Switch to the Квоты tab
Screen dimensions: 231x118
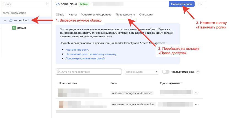[72, 14]
